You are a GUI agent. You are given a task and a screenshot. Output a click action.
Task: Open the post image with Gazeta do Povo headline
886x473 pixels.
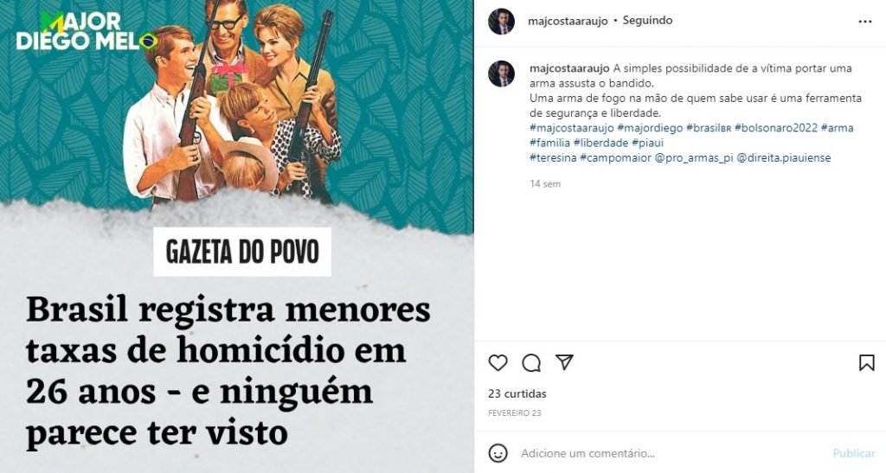coord(237,237)
